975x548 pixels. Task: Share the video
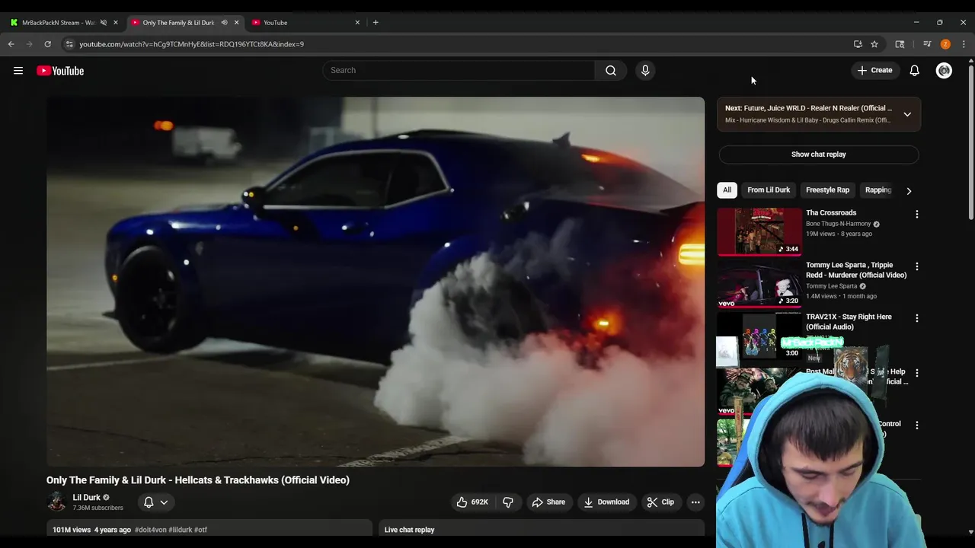click(x=548, y=502)
